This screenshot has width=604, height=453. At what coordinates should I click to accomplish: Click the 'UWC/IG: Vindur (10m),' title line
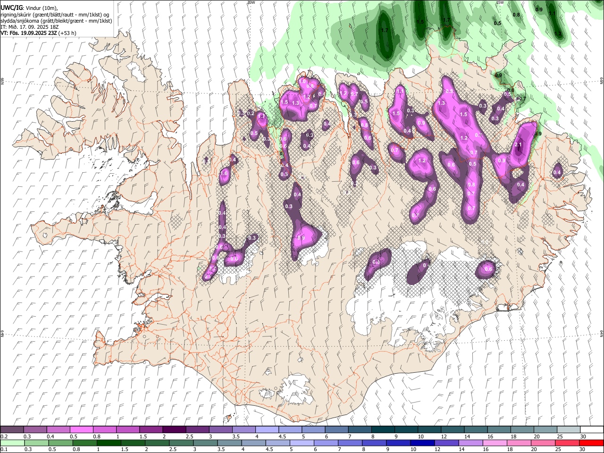click(29, 7)
